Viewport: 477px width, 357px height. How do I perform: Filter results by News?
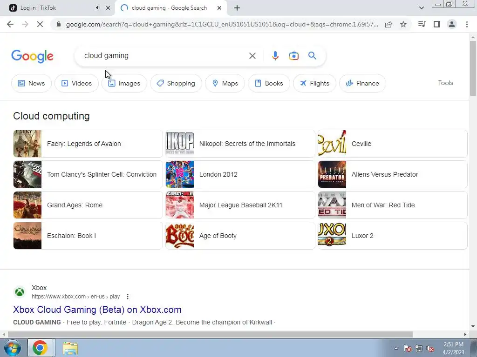click(x=31, y=83)
